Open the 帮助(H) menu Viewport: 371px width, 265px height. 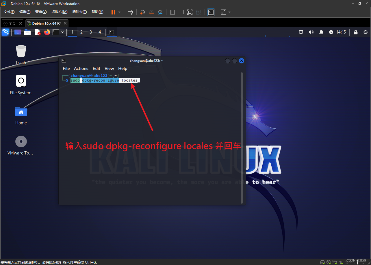pyautogui.click(x=97, y=12)
